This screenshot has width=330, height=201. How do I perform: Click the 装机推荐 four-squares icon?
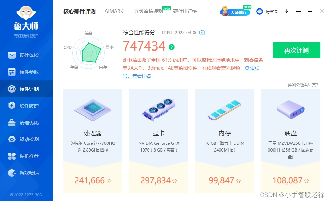coord(12,156)
